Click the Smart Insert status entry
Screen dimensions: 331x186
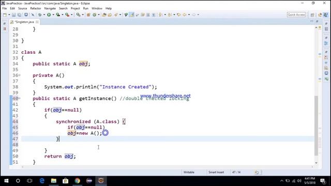pos(216,172)
